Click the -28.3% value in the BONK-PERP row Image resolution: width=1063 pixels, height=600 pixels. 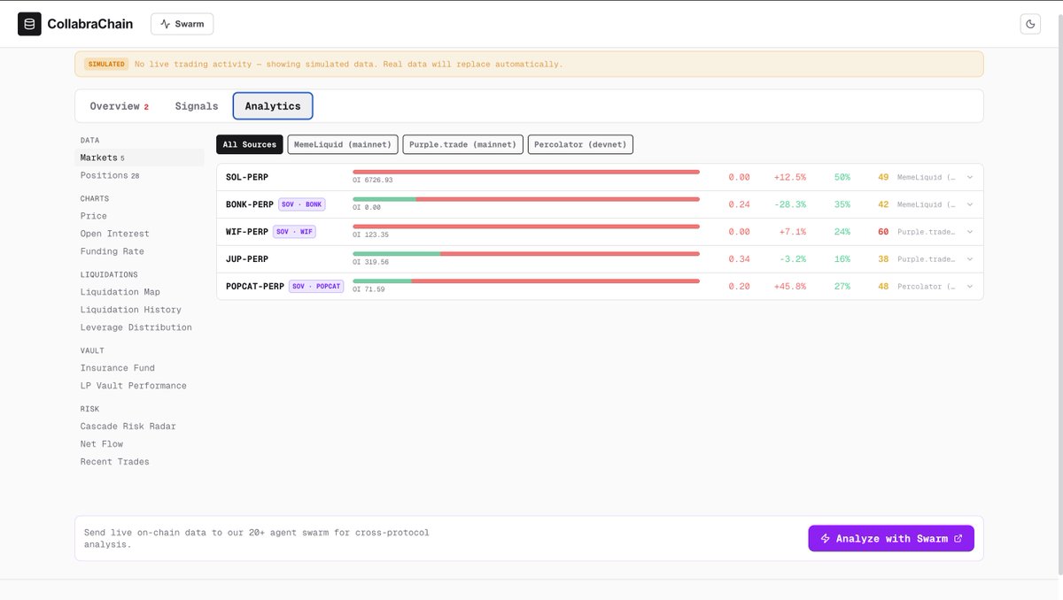[x=790, y=204]
